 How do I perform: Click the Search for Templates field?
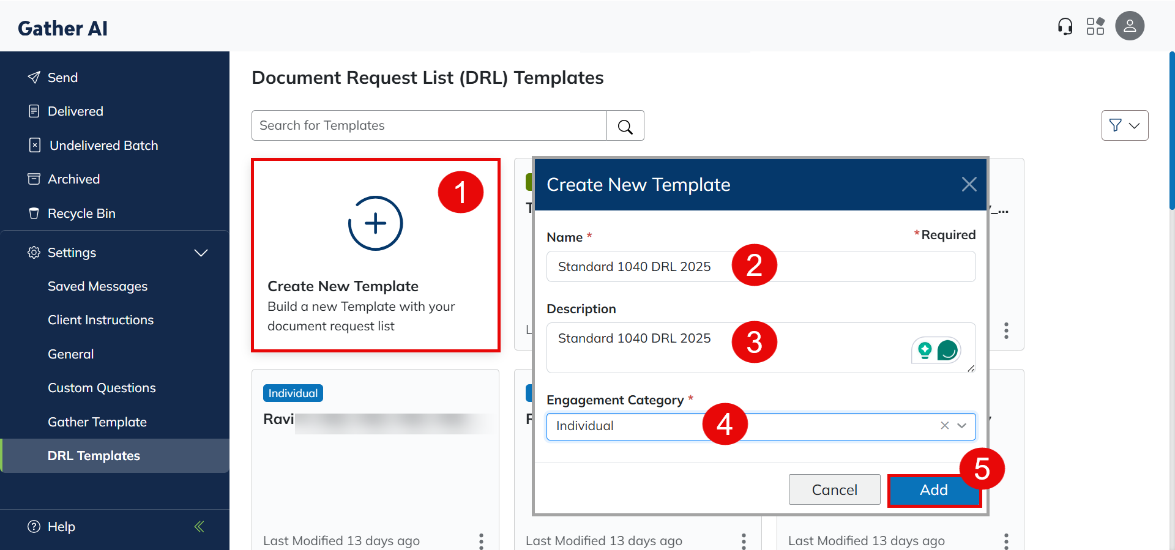pyautogui.click(x=428, y=125)
